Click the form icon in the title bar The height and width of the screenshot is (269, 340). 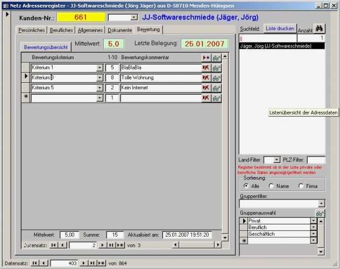pos(6,6)
